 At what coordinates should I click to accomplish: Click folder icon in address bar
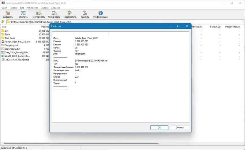click(x=9, y=22)
